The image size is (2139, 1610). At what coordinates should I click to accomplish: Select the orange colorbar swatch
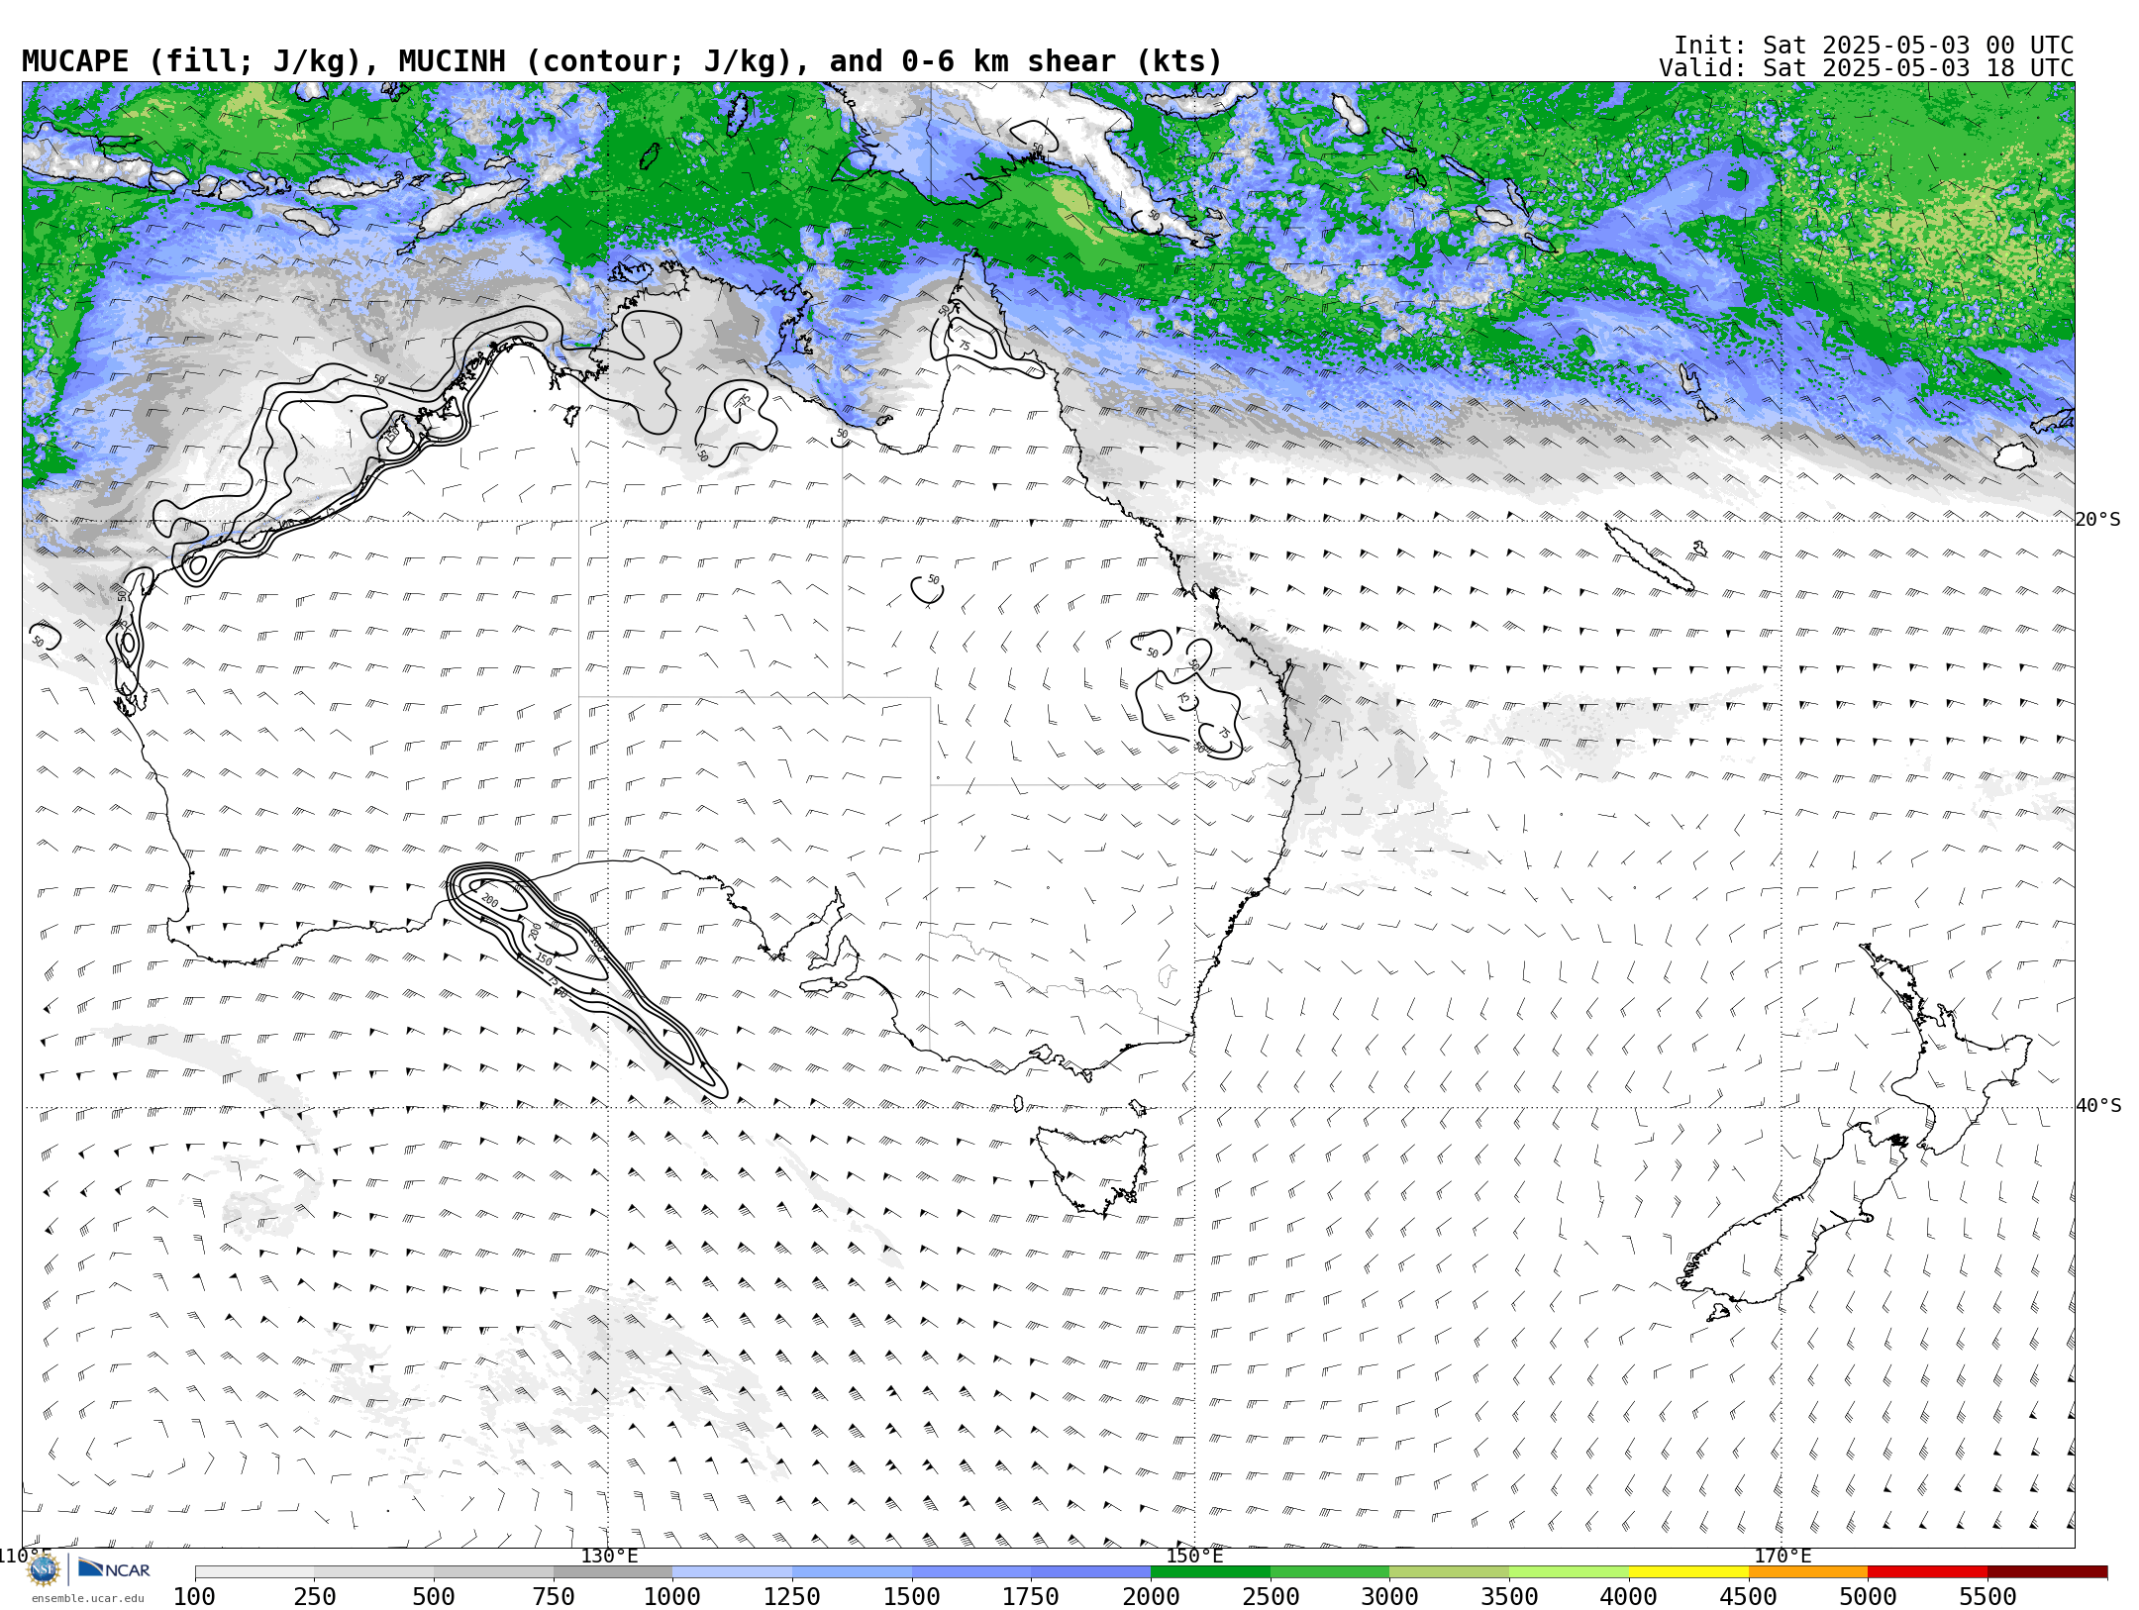click(x=1807, y=1571)
